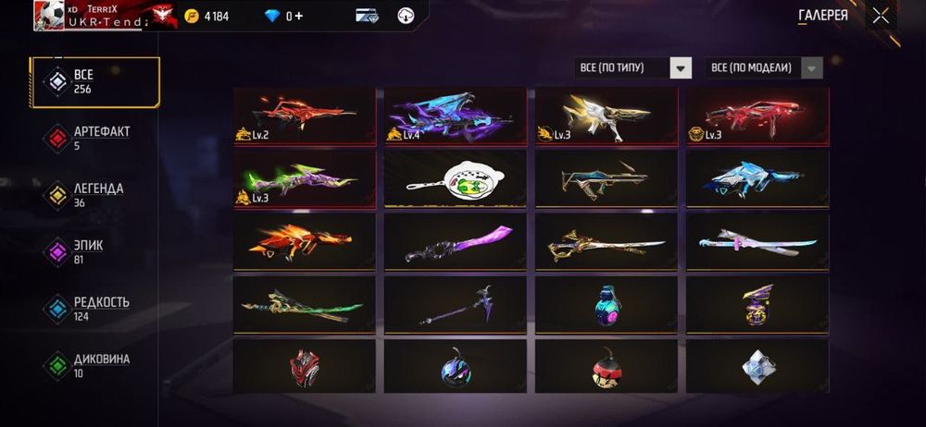Add diamonds with the plus button
The width and height of the screenshot is (926, 427).
click(299, 16)
